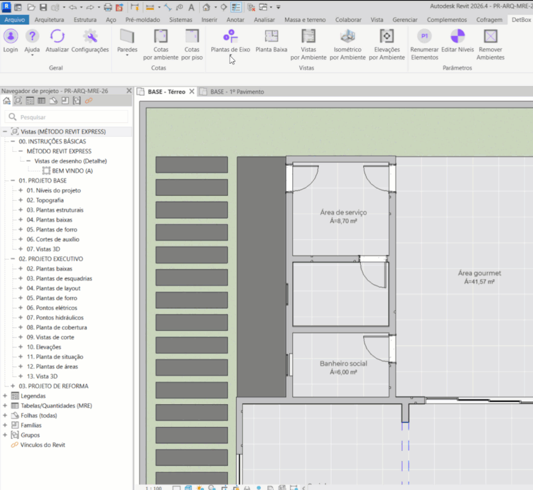This screenshot has width=533, height=490.
Task: Click the default 3D view house icon
Action: pos(206,7)
